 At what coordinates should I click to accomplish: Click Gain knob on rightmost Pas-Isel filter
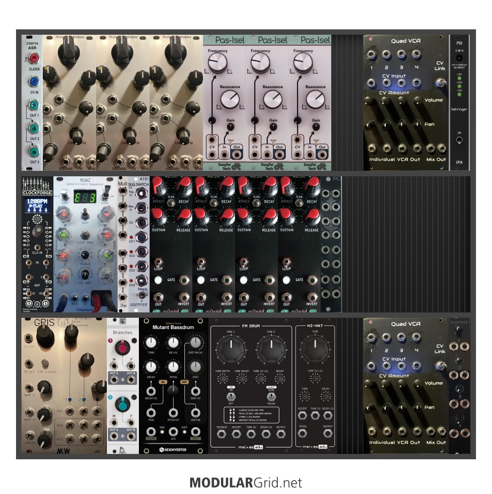(316, 127)
